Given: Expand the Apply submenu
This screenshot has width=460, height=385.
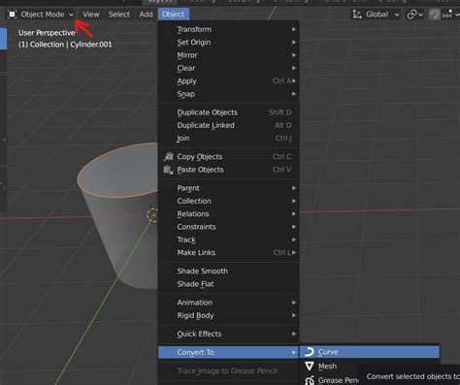Looking at the screenshot, I should (x=229, y=81).
